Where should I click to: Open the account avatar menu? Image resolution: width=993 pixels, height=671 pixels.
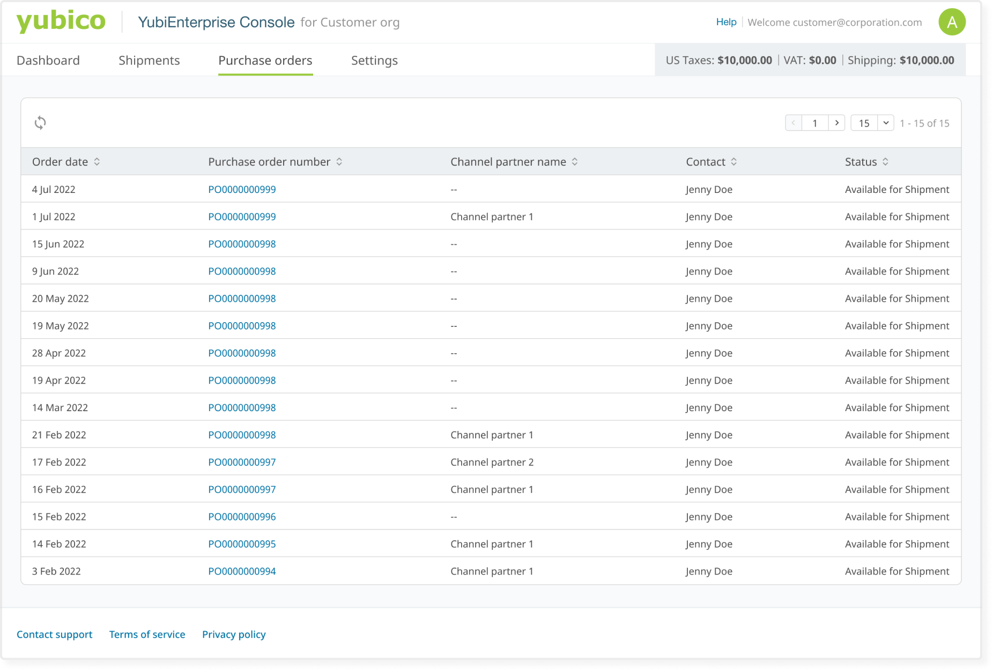tap(952, 22)
